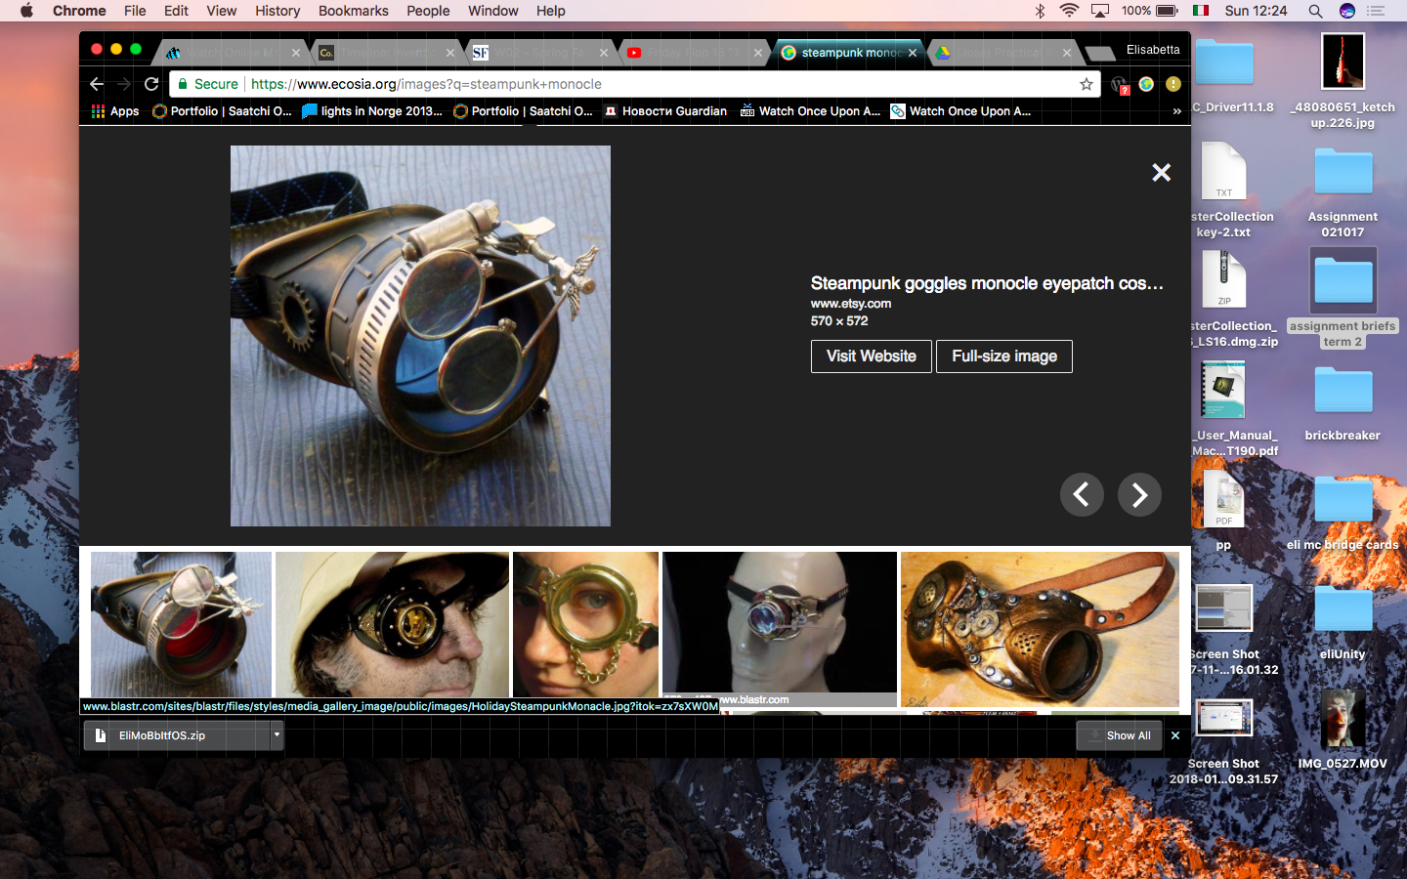Image resolution: width=1407 pixels, height=879 pixels.
Task: Click the browser back arrow
Action: point(96,84)
